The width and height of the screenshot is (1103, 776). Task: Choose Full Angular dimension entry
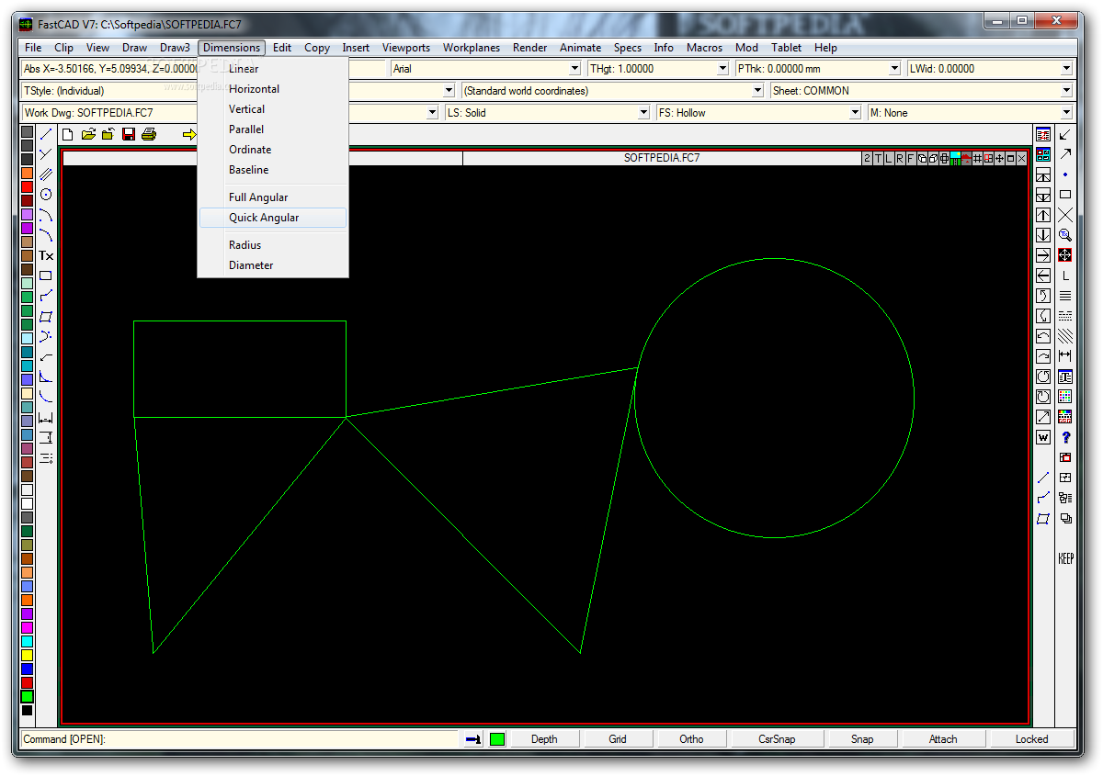[273, 197]
